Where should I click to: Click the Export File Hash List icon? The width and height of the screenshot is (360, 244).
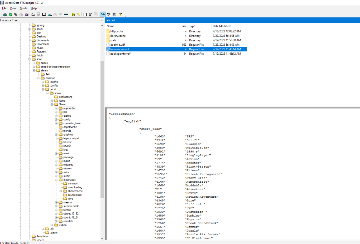coord(91,14)
